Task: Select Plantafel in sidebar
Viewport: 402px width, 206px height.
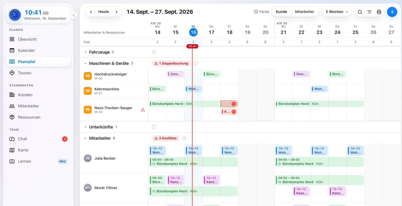Action: pyautogui.click(x=38, y=62)
